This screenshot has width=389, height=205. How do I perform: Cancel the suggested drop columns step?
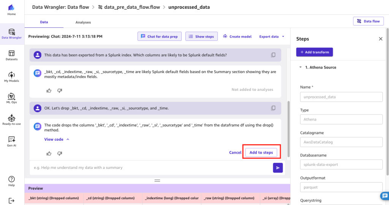[235, 153]
